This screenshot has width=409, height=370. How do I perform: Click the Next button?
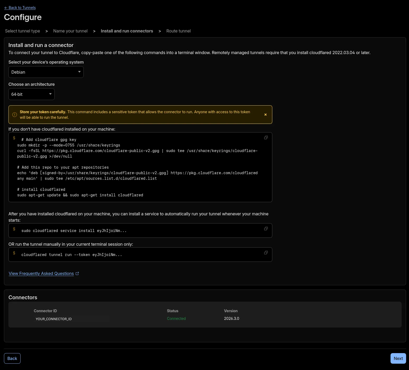398,358
